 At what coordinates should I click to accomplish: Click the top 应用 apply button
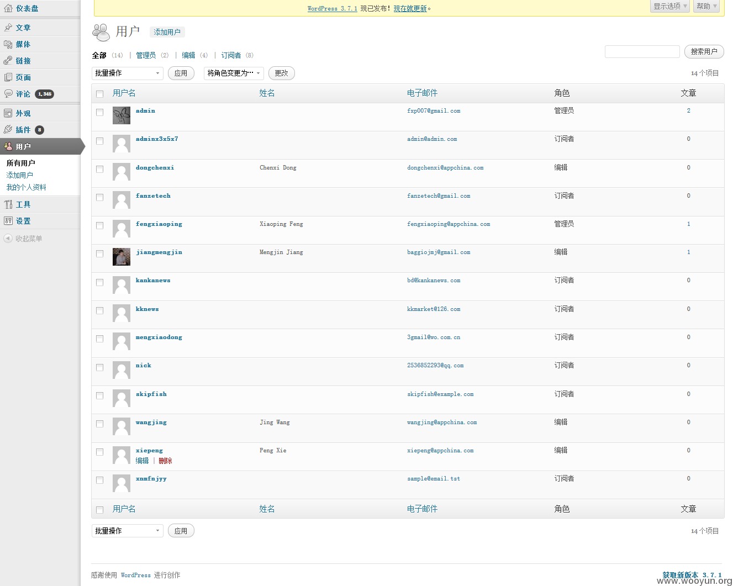tap(181, 73)
